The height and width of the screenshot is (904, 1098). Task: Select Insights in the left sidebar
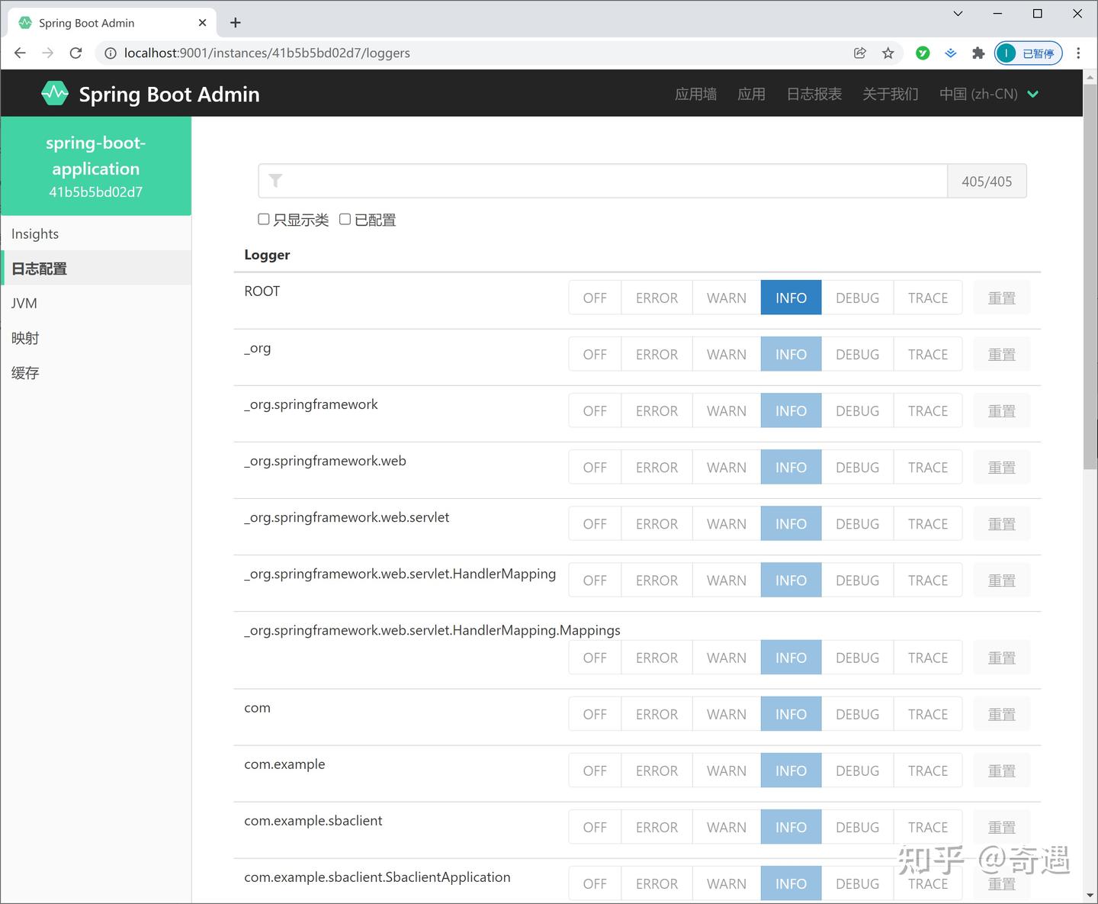click(34, 233)
